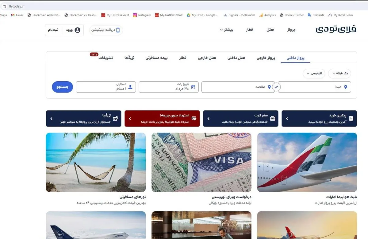Click the passenger icon in the مسافران field
368x239 pixels.
(x=130, y=87)
